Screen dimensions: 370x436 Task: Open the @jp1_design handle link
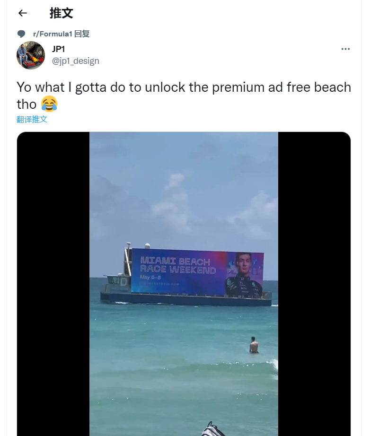point(75,61)
